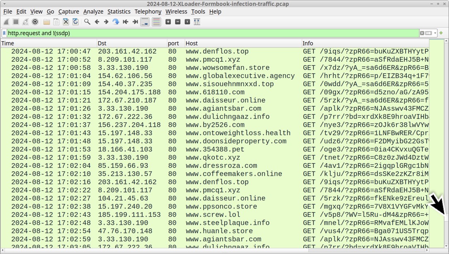This screenshot has width=449, height=254.
Task: Jump to the first packet
Action: 125,22
